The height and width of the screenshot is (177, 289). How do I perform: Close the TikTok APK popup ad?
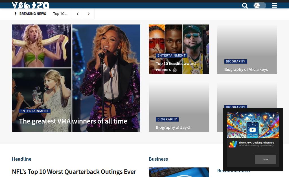coord(265,160)
